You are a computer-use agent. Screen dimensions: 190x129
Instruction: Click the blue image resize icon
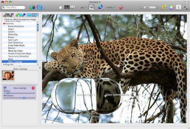tap(101, 7)
